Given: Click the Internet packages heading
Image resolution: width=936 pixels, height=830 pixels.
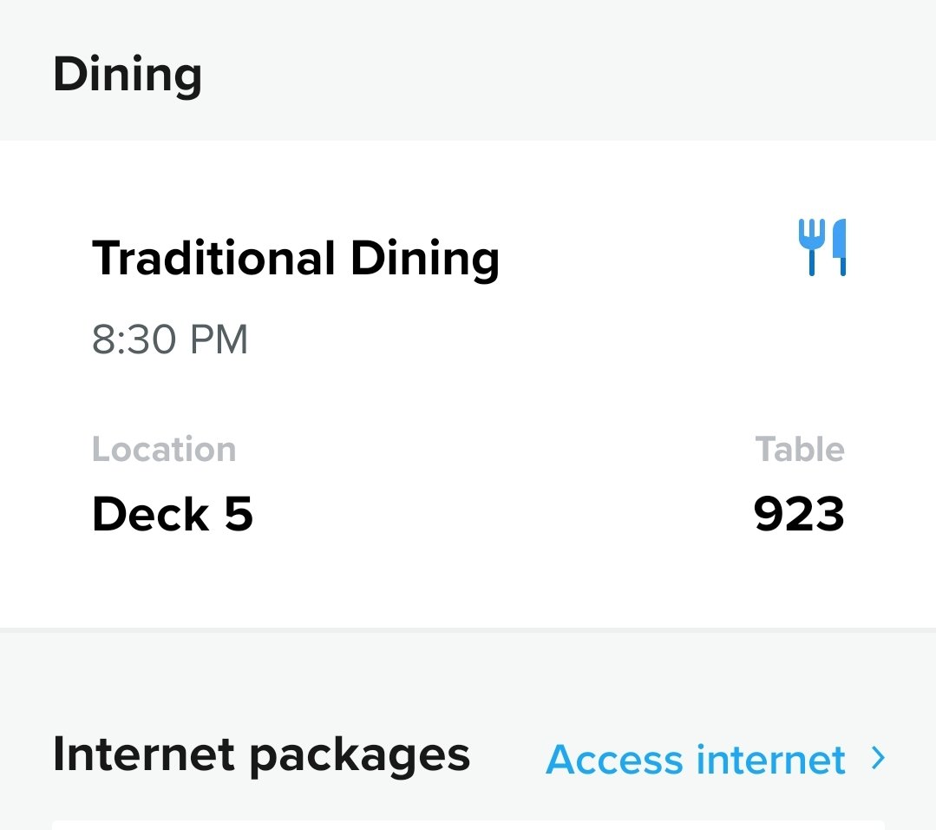Looking at the screenshot, I should (261, 756).
